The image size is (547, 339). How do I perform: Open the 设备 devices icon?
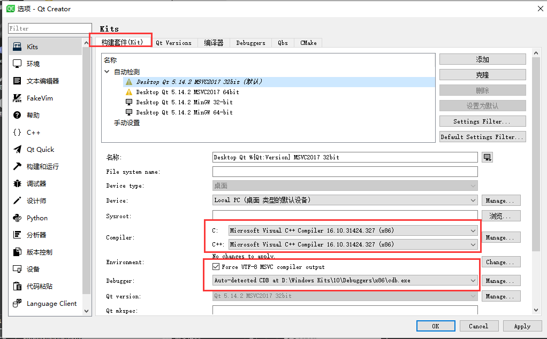point(17,269)
